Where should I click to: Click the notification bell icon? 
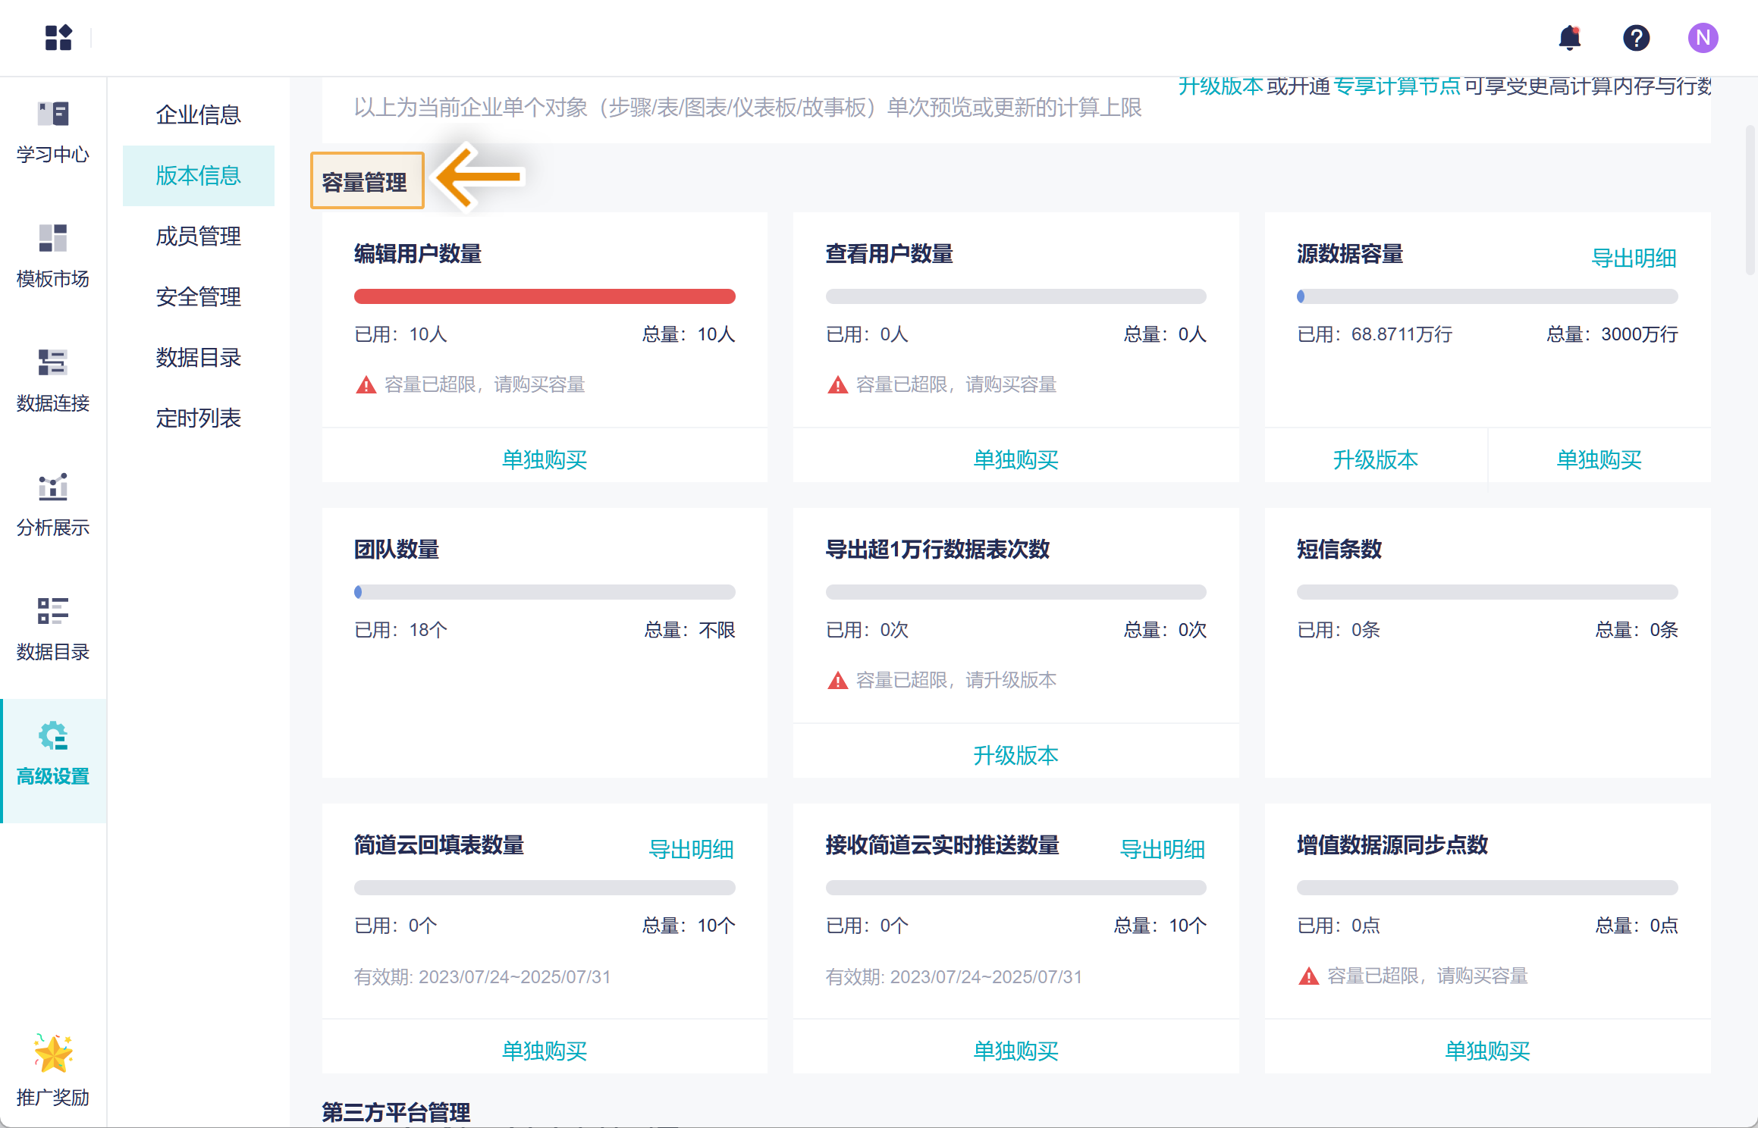[1569, 37]
